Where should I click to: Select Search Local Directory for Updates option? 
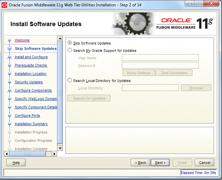coord(70,80)
